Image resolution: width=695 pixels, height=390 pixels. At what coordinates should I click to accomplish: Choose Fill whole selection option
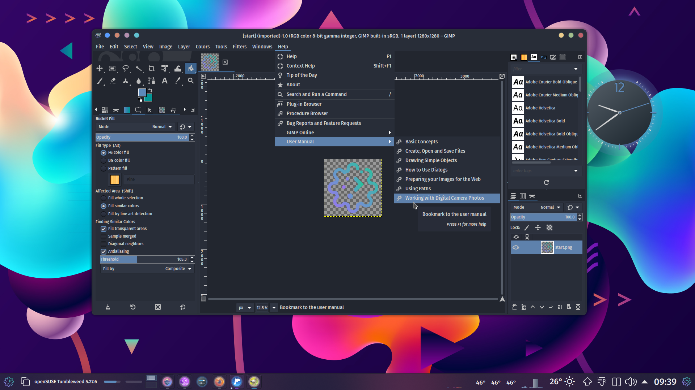coord(104,198)
